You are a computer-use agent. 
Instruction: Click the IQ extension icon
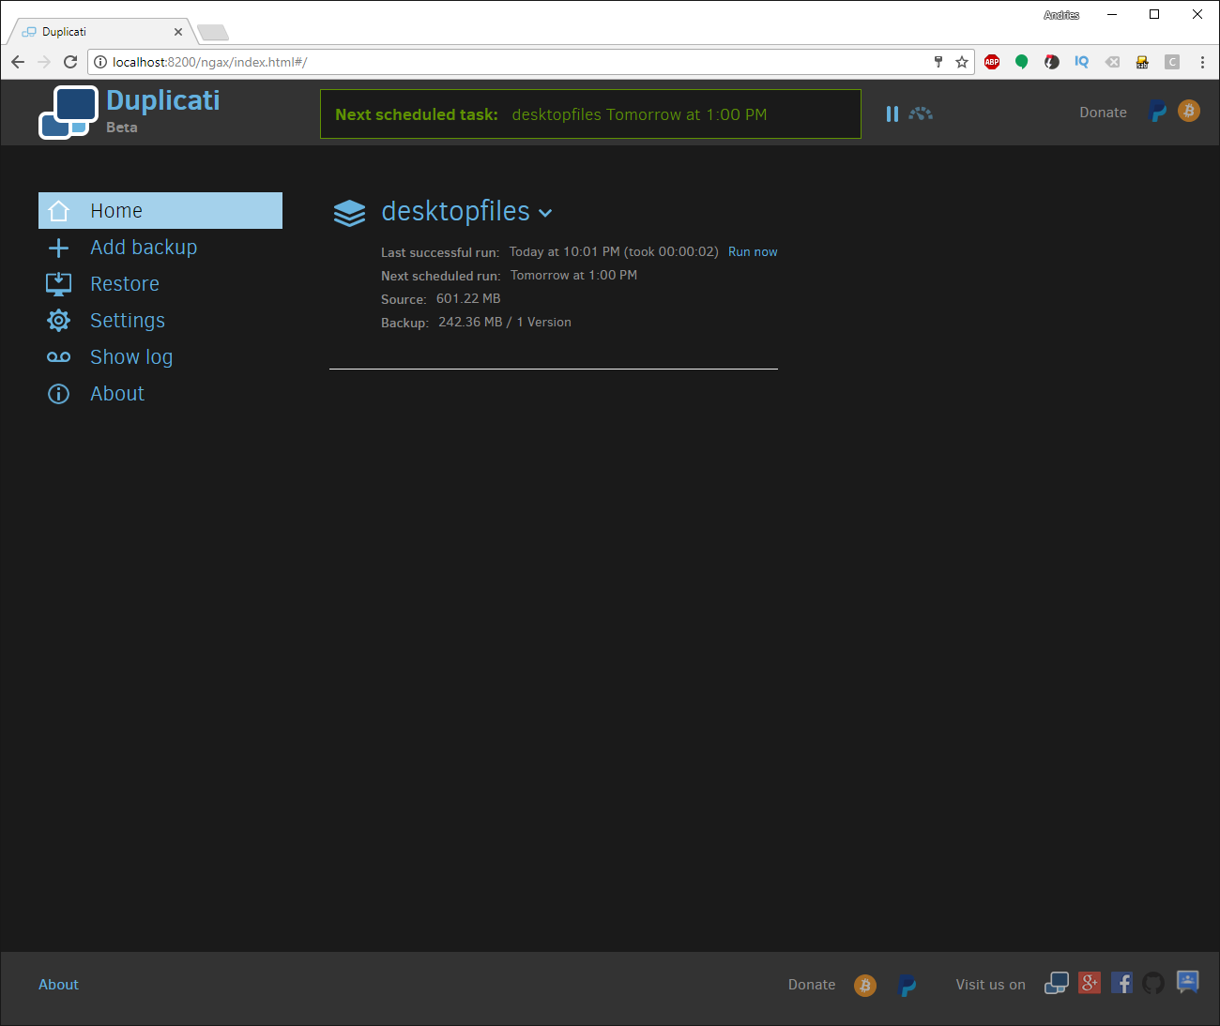(x=1082, y=62)
